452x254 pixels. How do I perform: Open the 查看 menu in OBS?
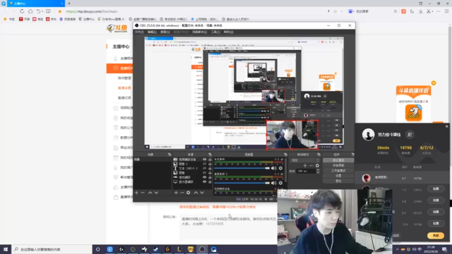point(165,32)
